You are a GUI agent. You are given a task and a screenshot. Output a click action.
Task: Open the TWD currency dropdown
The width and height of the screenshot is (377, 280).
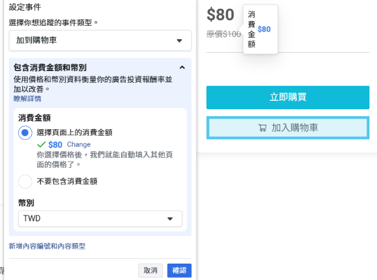pos(100,218)
